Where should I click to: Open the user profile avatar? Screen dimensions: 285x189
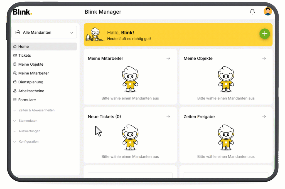coord(268,11)
